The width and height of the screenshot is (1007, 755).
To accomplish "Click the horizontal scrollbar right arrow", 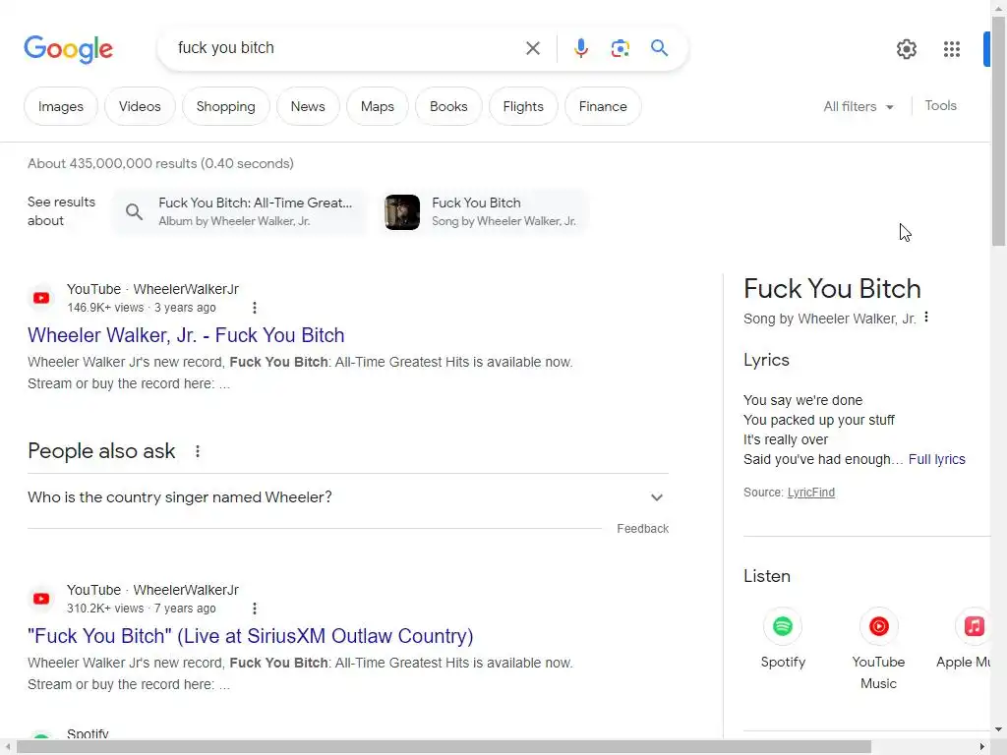I will coord(982,747).
